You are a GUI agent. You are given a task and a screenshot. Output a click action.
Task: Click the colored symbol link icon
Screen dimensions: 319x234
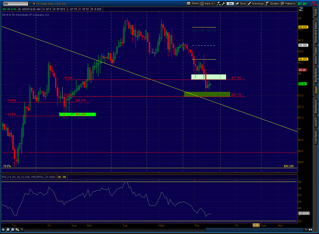pos(34,4)
